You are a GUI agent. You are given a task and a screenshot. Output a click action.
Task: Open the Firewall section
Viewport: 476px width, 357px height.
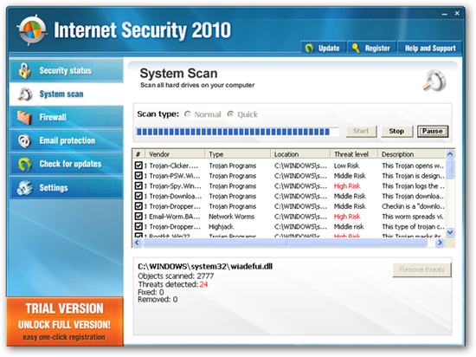(x=66, y=117)
